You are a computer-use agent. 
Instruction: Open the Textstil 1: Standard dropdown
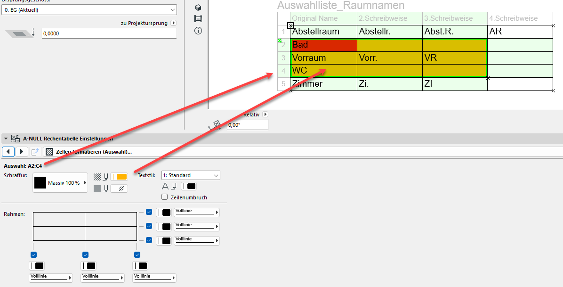point(191,175)
